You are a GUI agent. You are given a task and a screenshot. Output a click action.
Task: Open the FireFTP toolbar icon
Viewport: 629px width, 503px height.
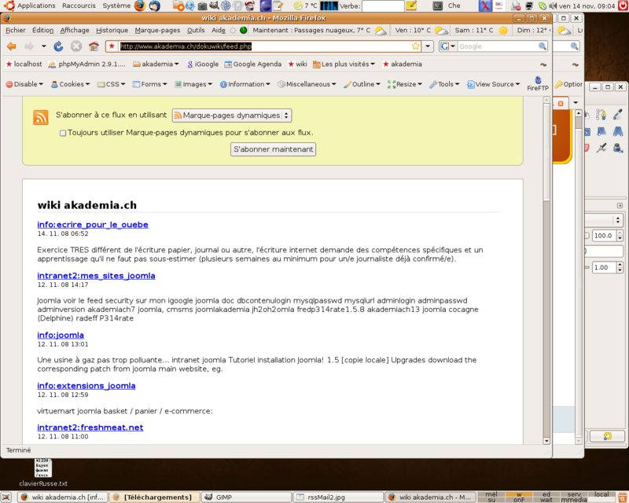tap(538, 84)
